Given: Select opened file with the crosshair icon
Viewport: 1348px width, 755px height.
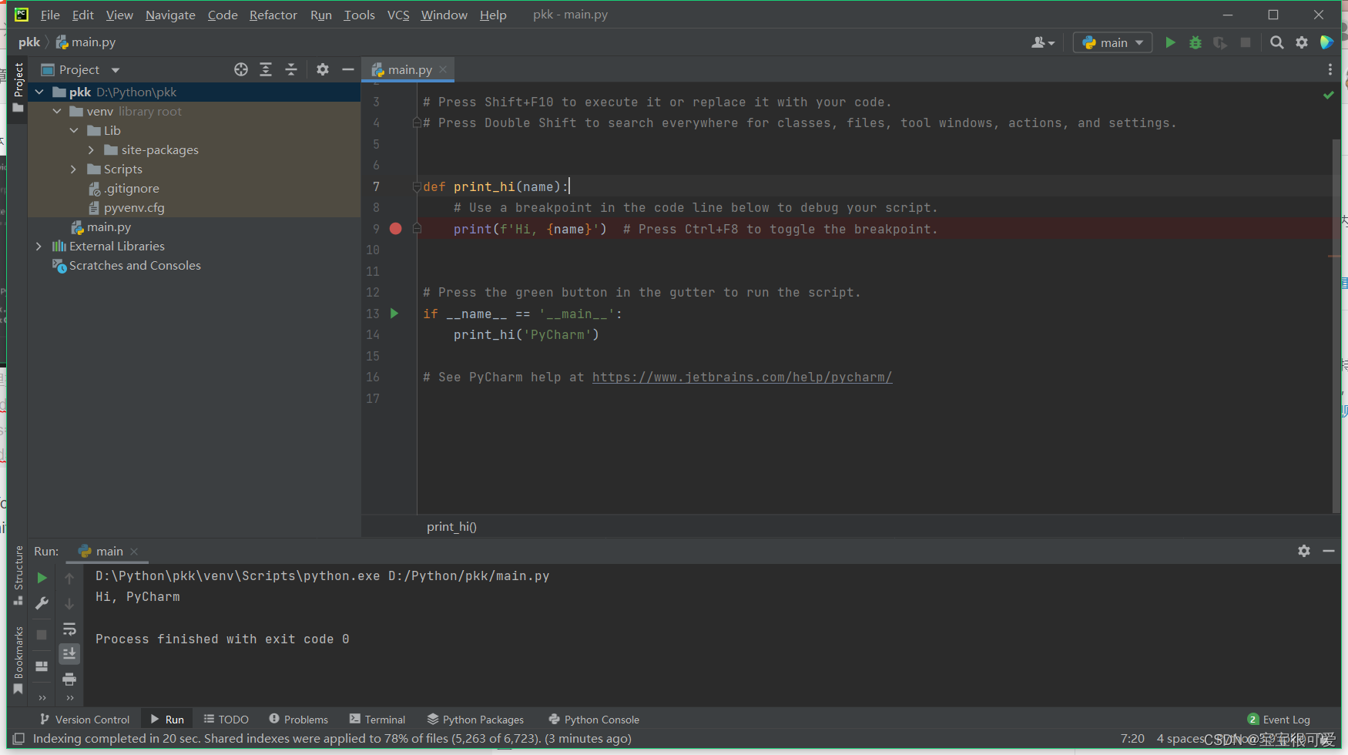Looking at the screenshot, I should pyautogui.click(x=240, y=69).
